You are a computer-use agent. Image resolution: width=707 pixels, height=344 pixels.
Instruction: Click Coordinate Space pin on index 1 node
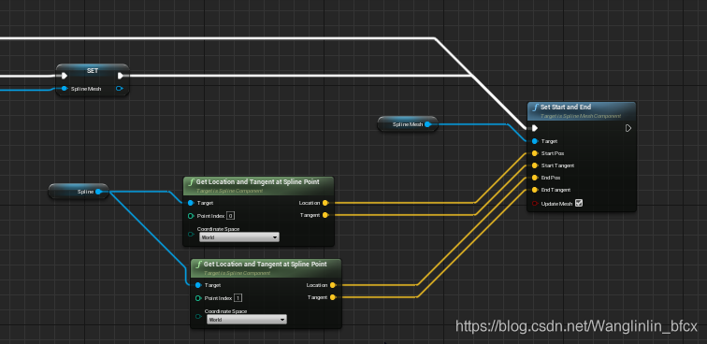[x=198, y=316]
